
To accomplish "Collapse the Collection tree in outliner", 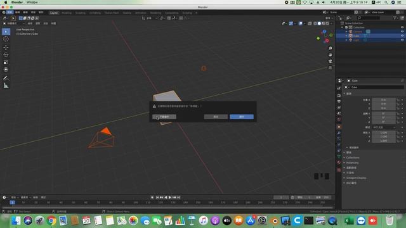I will click(x=343, y=27).
